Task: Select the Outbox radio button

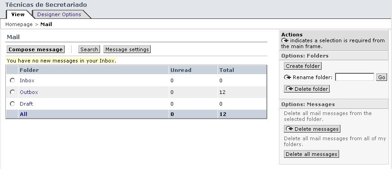Action: (12, 92)
